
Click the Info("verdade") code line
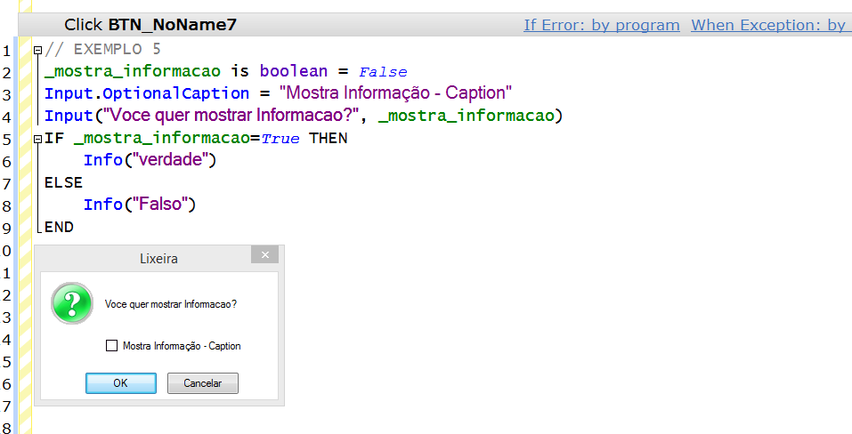click(150, 160)
